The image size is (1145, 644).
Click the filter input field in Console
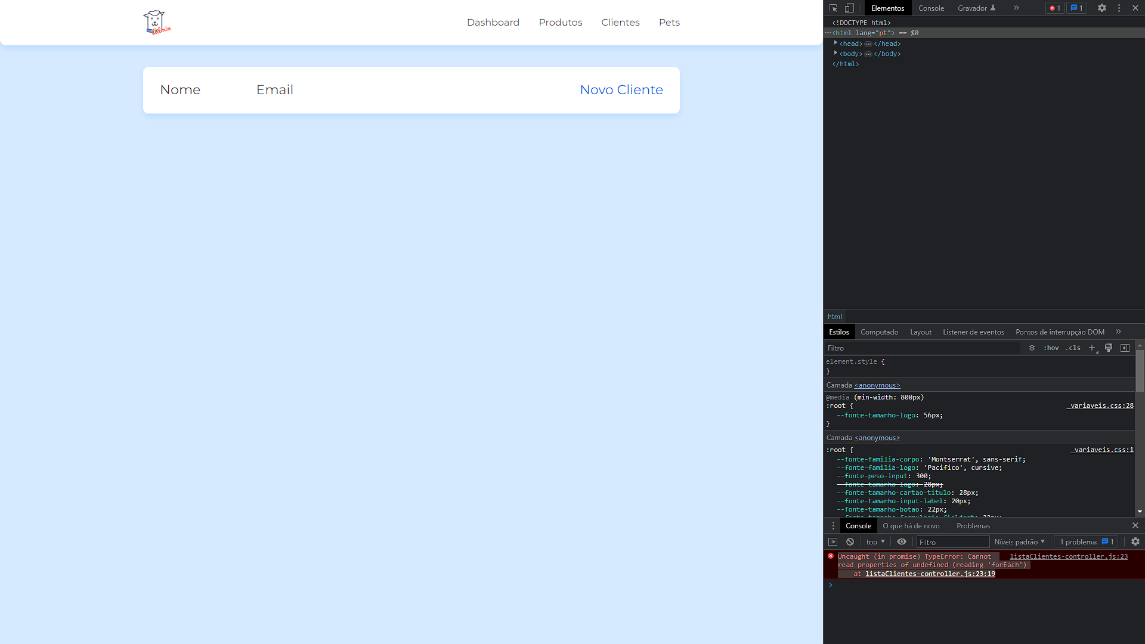point(954,542)
